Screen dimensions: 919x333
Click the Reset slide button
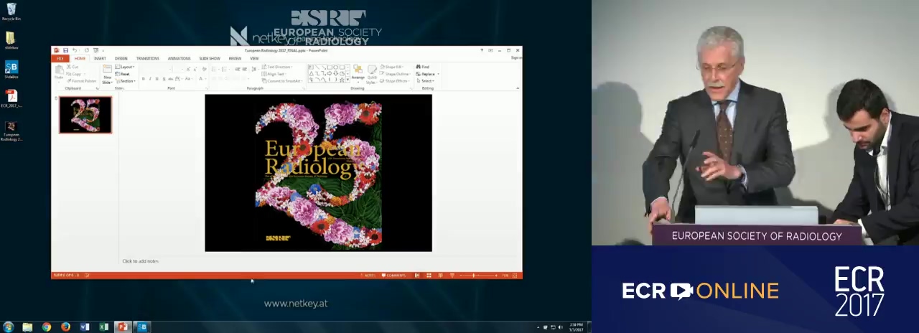pyautogui.click(x=122, y=74)
